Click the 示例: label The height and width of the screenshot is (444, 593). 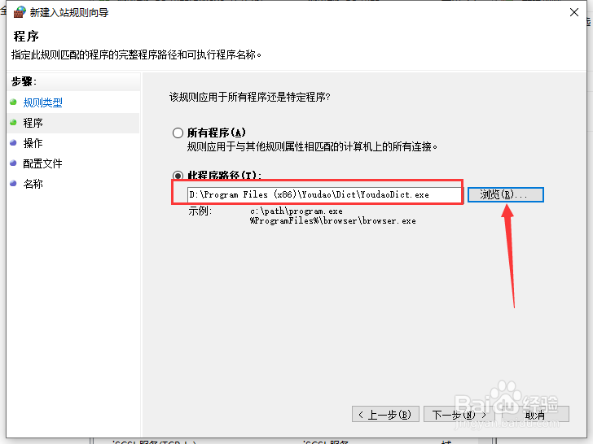[x=200, y=211]
